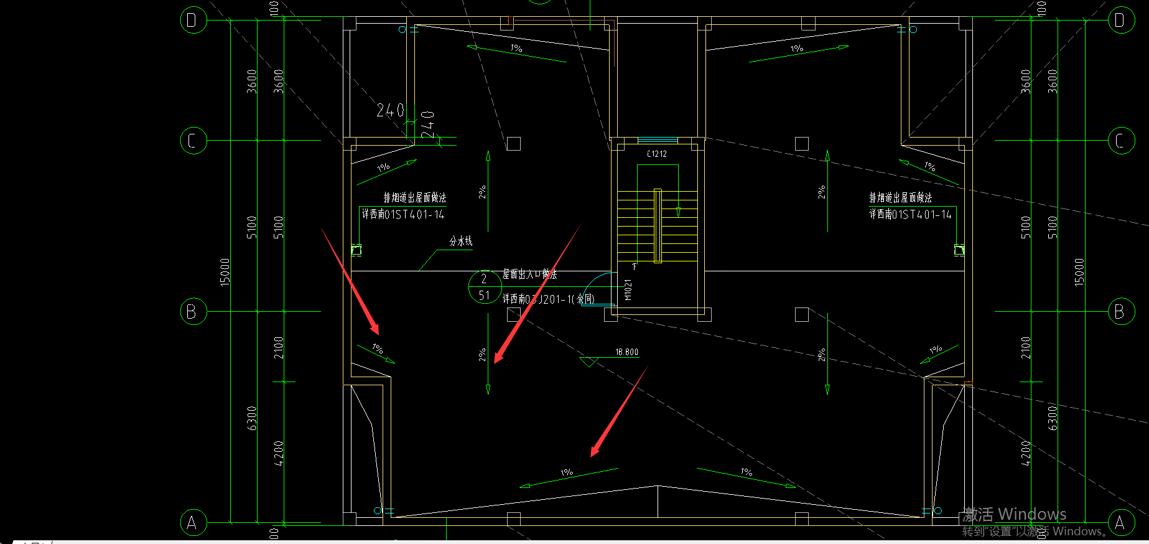Image resolution: width=1149 pixels, height=544 pixels.
Task: Select the bottom gutter 1% label right of center
Action: (747, 472)
